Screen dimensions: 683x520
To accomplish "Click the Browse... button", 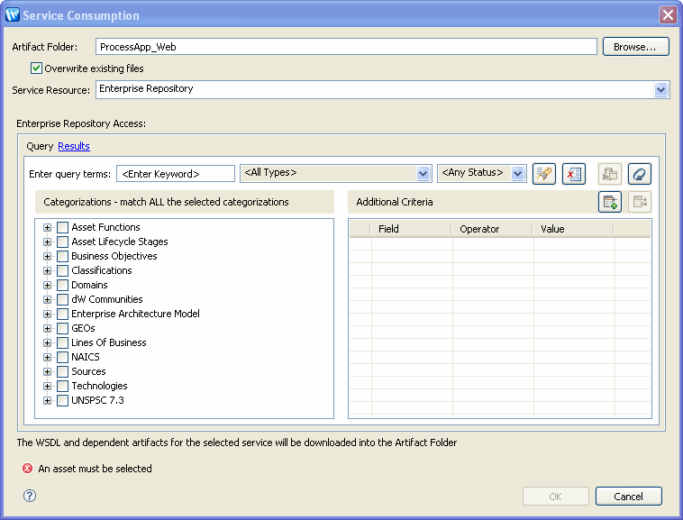I will pyautogui.click(x=635, y=47).
